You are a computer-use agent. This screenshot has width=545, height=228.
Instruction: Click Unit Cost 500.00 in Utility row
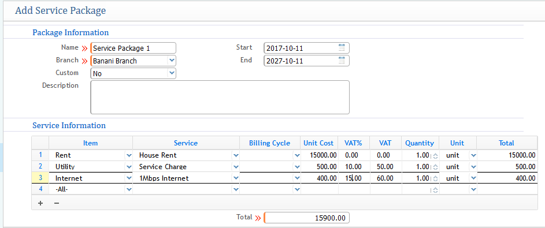(x=320, y=167)
